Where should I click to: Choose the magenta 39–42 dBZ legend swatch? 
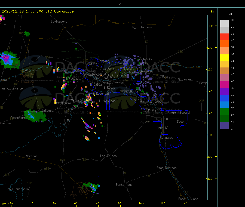click(224, 84)
